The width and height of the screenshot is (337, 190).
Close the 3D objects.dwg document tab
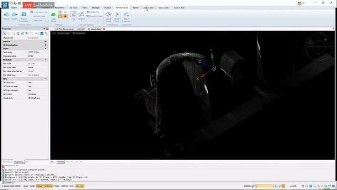point(104,29)
